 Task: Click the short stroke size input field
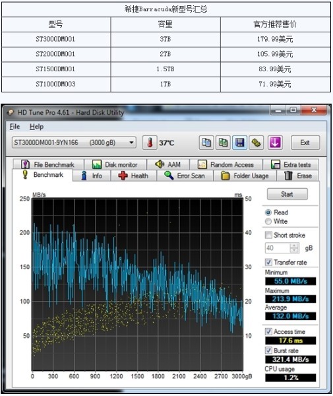pyautogui.click(x=278, y=248)
